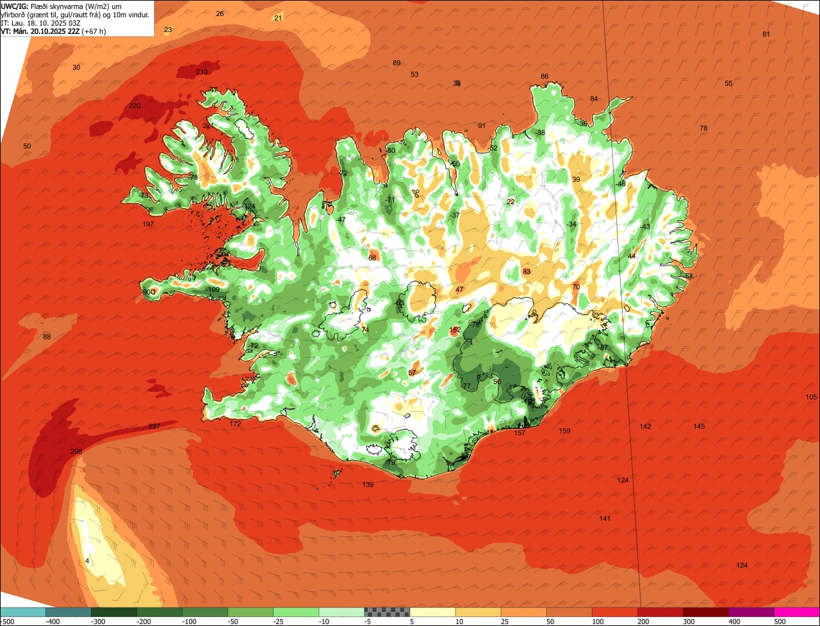This screenshot has width=820, height=626.
Task: Select the initial time text 'IT: Lau. 18. 10. 2025 03Z'
Action: click(x=41, y=23)
